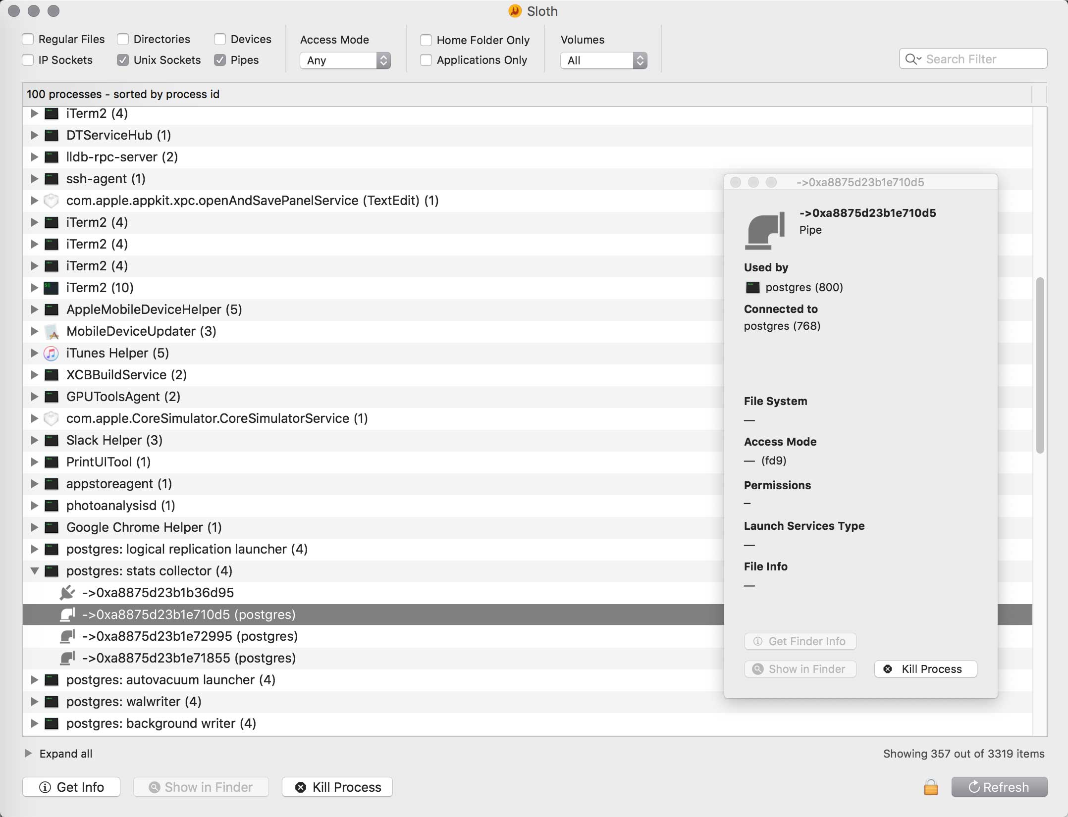Click the iTunes Helper music note icon
The image size is (1068, 817).
[51, 353]
